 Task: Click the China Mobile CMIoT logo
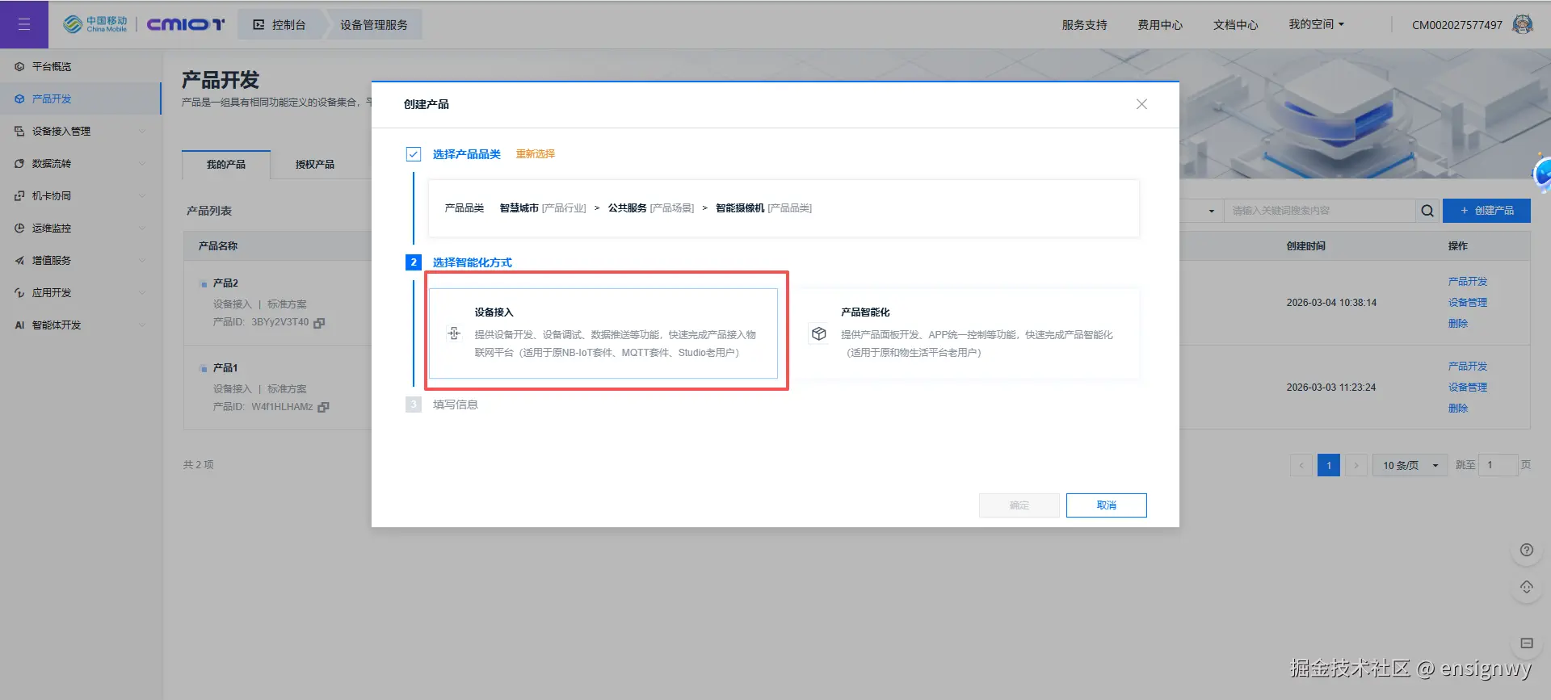(x=144, y=24)
